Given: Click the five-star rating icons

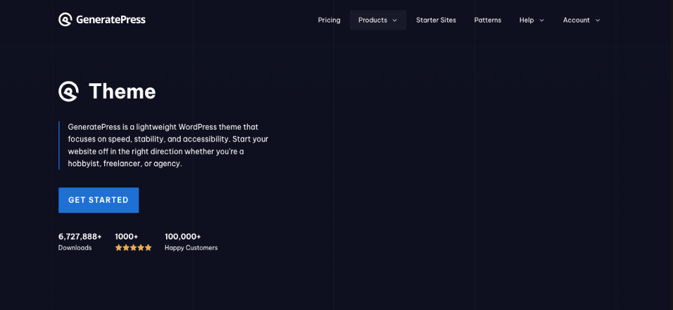Looking at the screenshot, I should coord(133,248).
